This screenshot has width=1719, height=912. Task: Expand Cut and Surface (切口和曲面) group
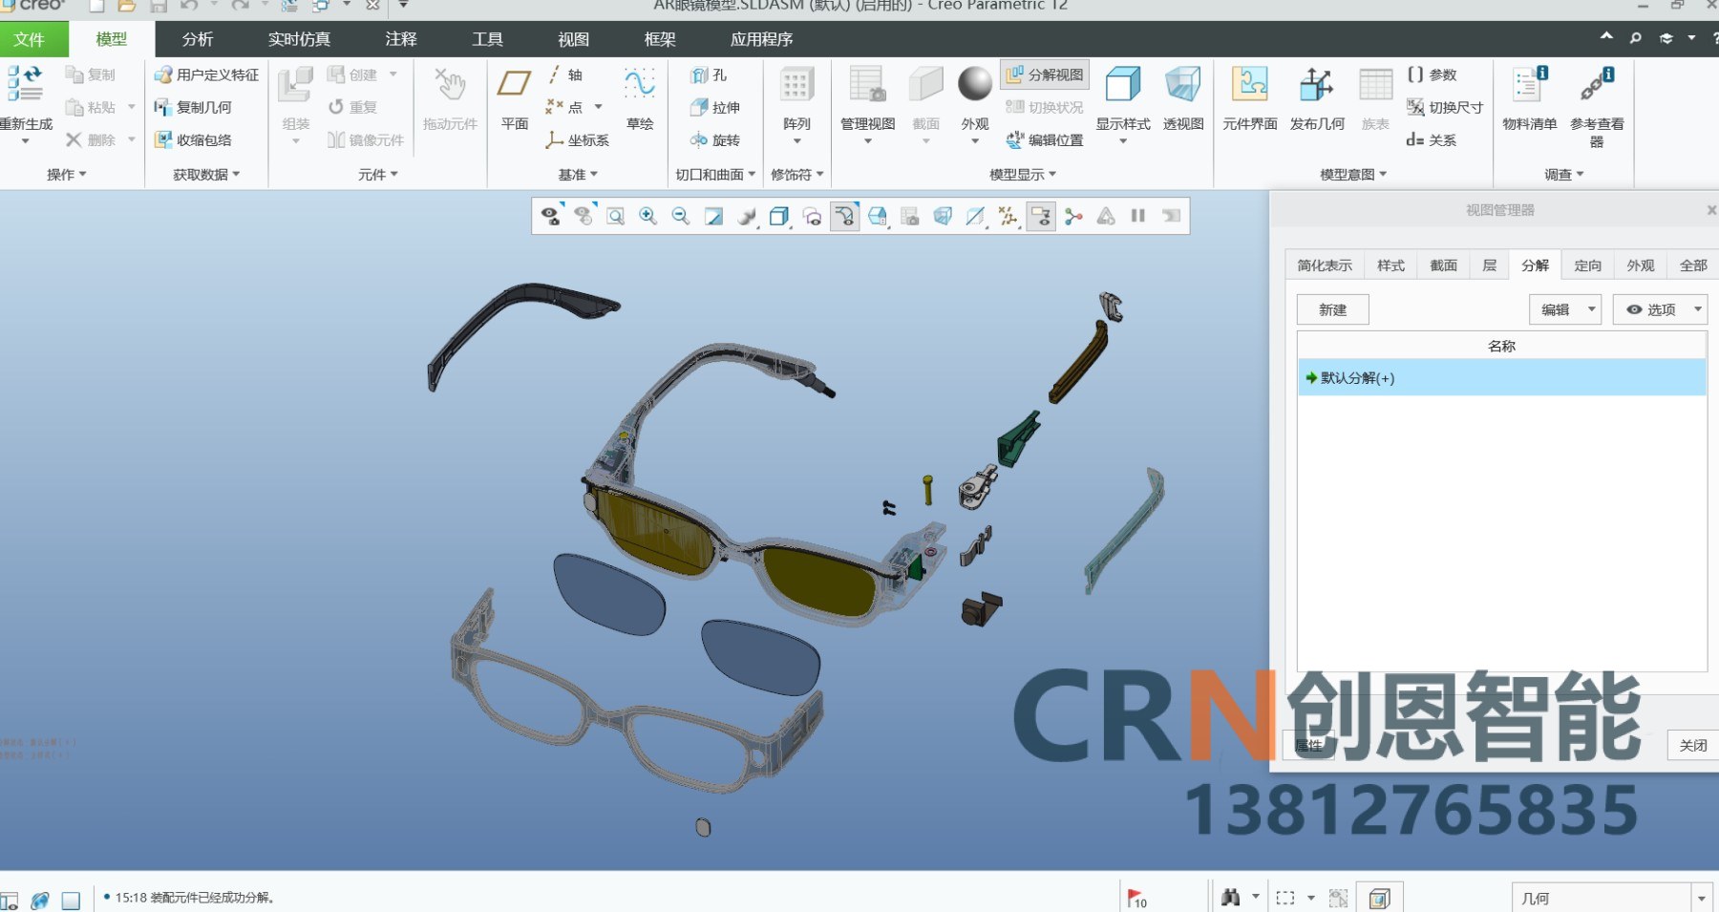point(715,175)
